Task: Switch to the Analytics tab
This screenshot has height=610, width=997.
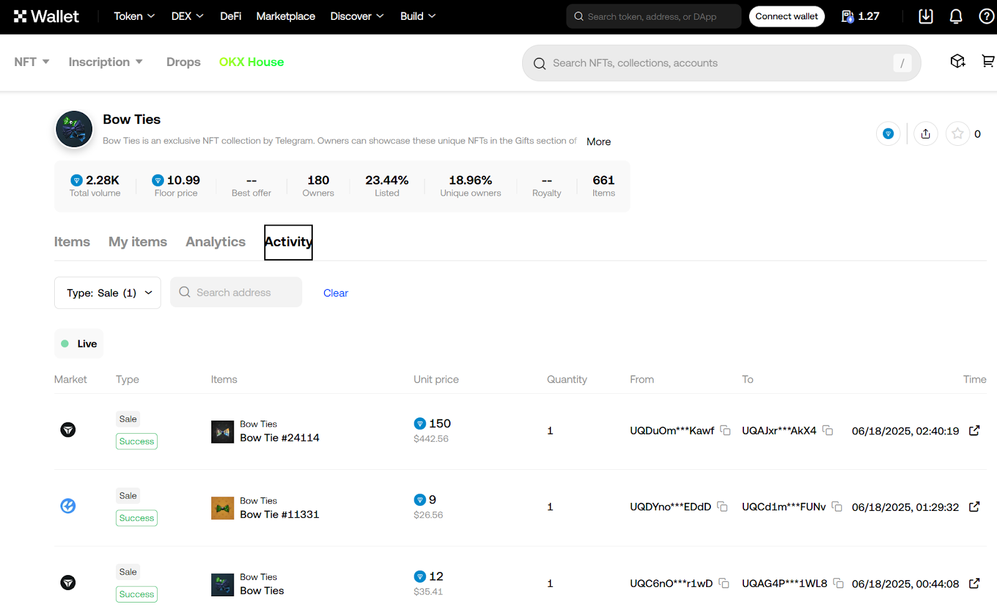Action: point(216,242)
